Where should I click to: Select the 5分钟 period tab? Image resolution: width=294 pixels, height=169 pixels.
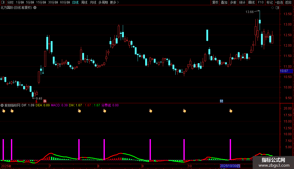click(x=30, y=2)
